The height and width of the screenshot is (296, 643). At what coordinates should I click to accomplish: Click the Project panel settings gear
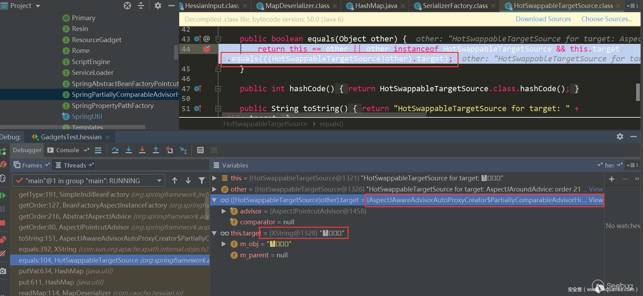[157, 6]
